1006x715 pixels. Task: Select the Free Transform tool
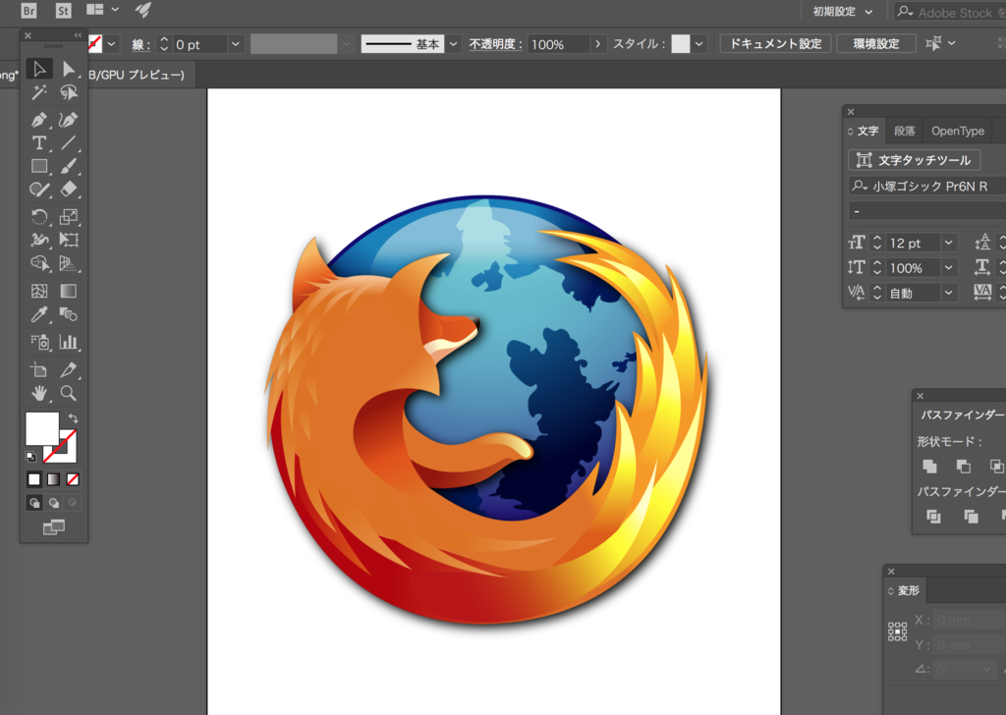pyautogui.click(x=69, y=240)
